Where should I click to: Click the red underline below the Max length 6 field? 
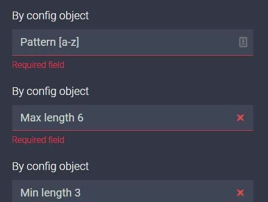click(x=132, y=131)
